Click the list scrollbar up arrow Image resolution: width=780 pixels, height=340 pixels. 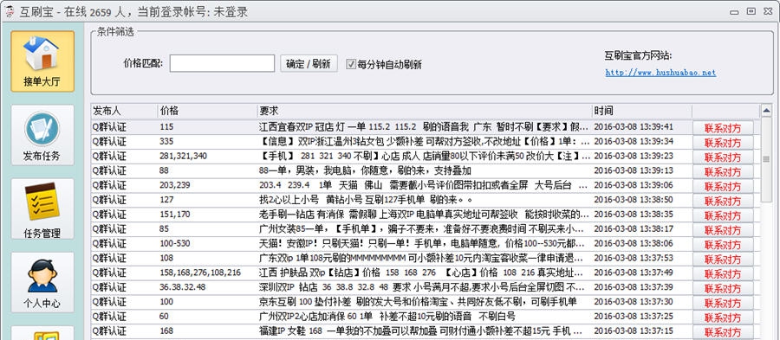point(766,110)
